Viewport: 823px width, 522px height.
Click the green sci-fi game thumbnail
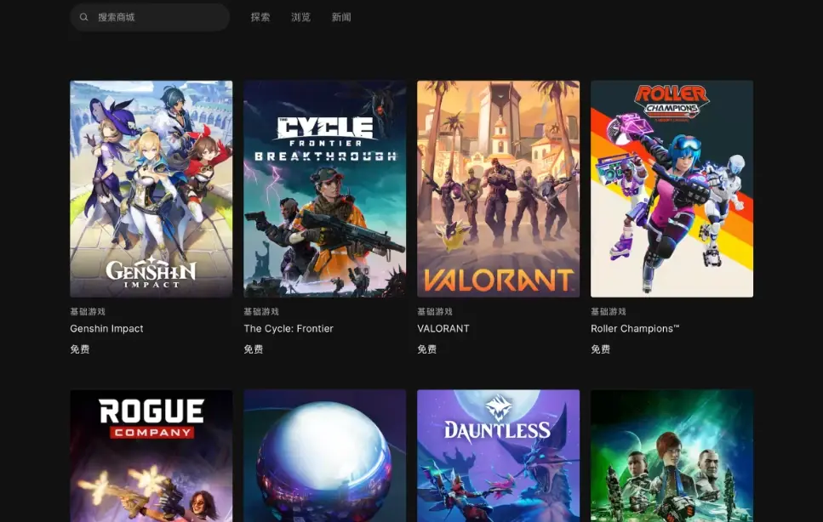pyautogui.click(x=672, y=456)
